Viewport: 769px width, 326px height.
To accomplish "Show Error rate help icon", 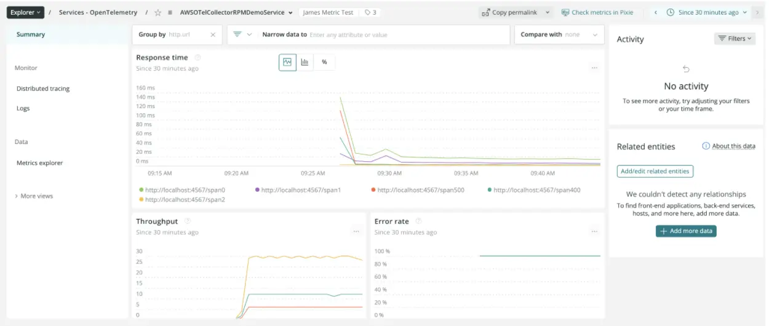I will [x=418, y=221].
